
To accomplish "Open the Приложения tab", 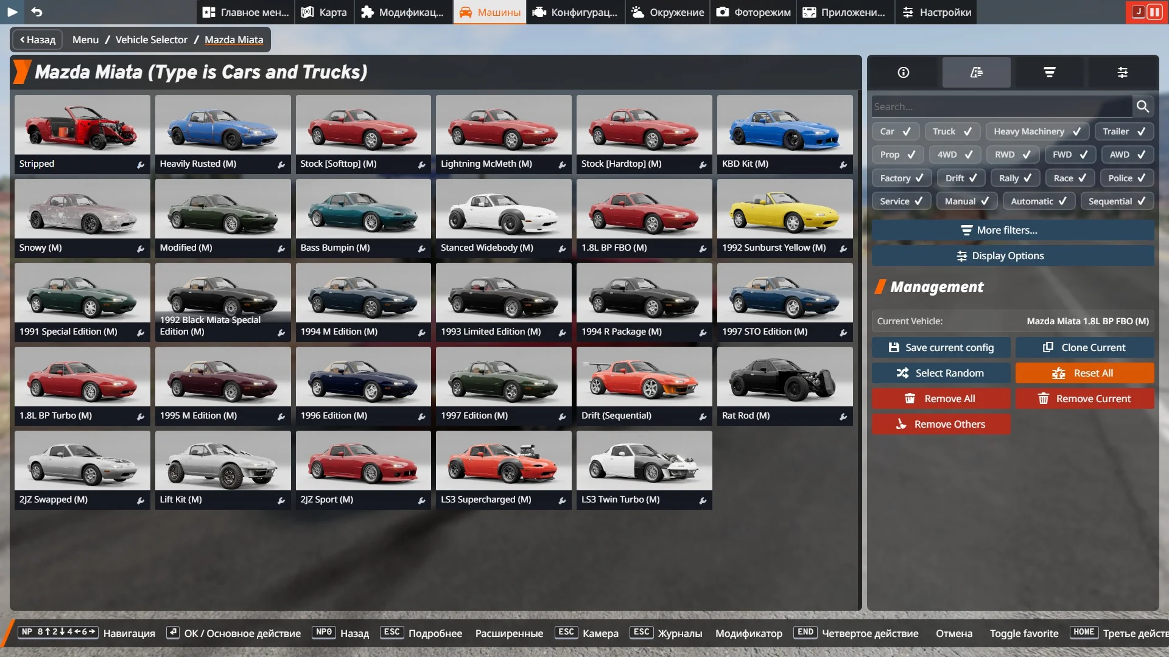I will (845, 12).
